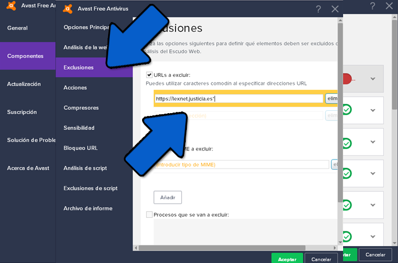
Task: Go to Análisis de la web tab
Action: click(x=85, y=47)
